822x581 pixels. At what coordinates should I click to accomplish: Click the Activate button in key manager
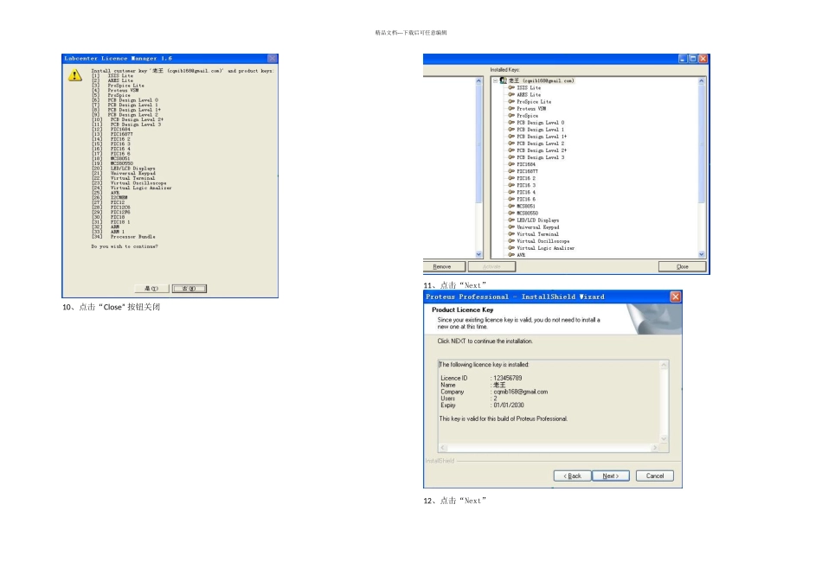pyautogui.click(x=491, y=266)
